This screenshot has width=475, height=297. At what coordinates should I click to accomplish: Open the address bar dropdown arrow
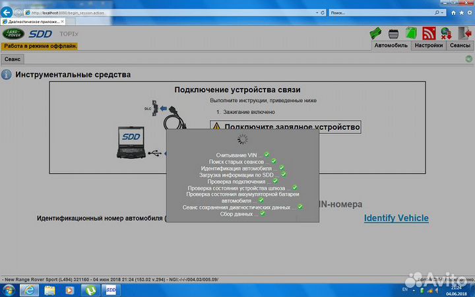point(317,13)
